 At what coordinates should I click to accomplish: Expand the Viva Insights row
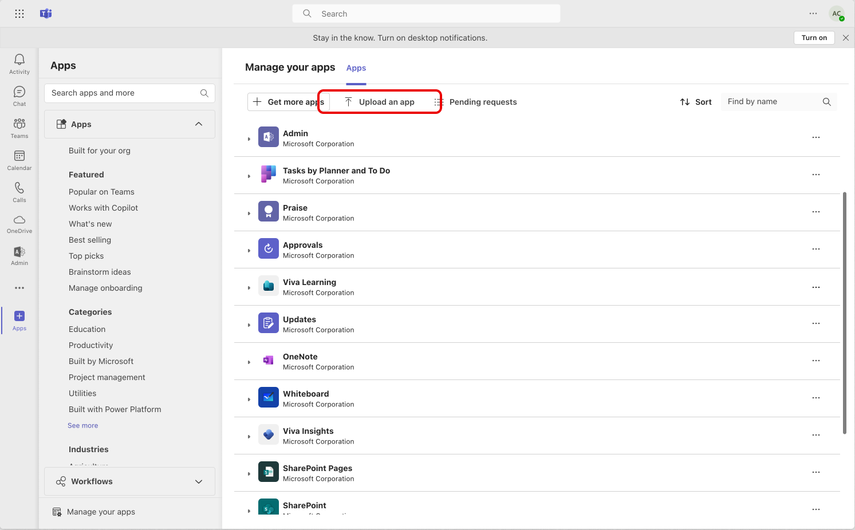[x=249, y=437]
